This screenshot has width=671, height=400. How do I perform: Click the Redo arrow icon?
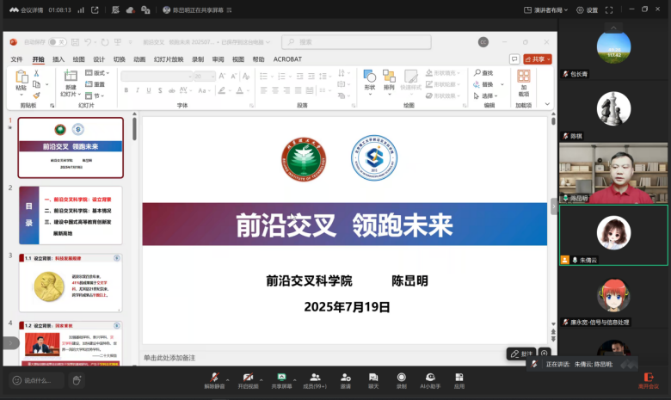point(105,42)
